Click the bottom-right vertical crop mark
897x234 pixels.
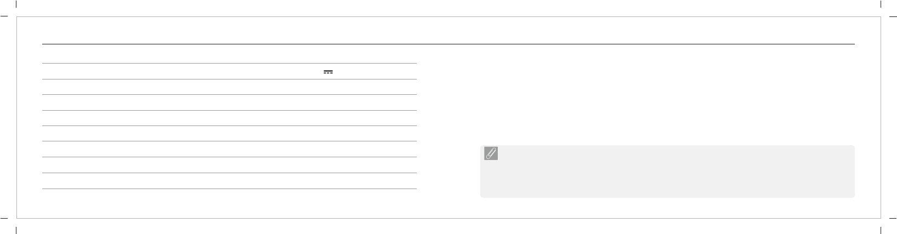880,230
